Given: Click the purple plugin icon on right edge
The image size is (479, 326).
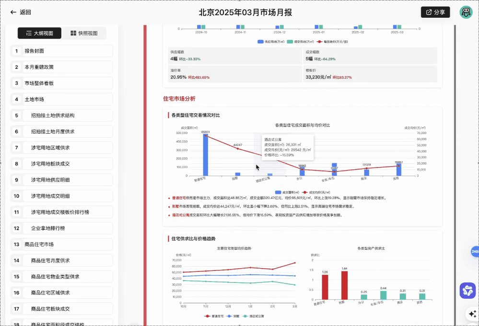Looking at the screenshot, I should pyautogui.click(x=467, y=291).
